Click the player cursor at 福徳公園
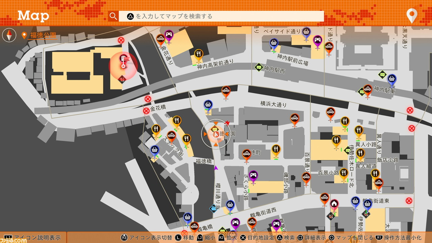432x243 pixels. (x=215, y=134)
